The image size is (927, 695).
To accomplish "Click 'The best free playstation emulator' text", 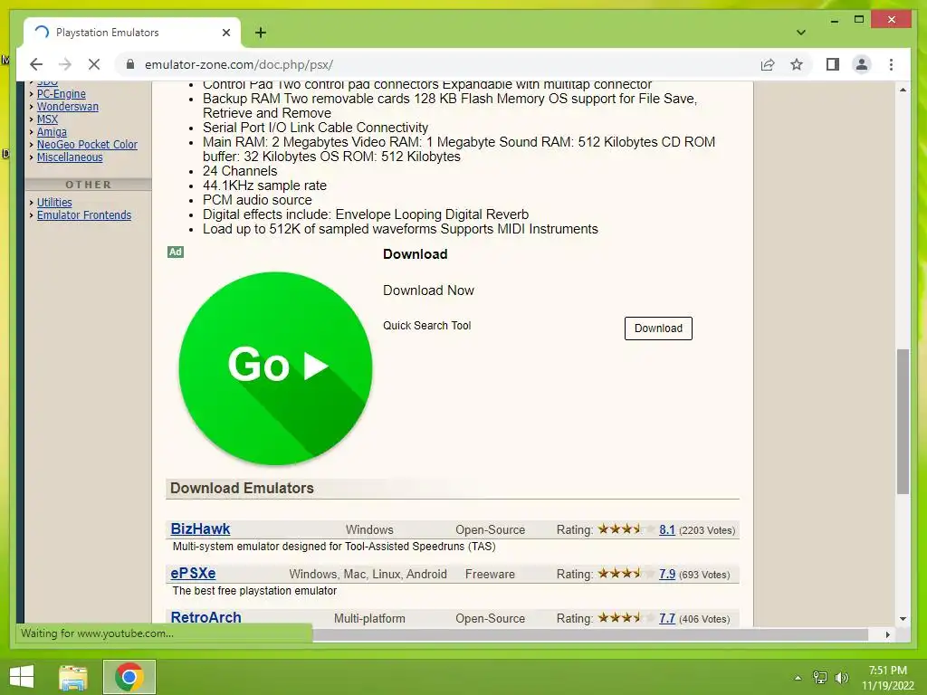I will click(x=254, y=590).
